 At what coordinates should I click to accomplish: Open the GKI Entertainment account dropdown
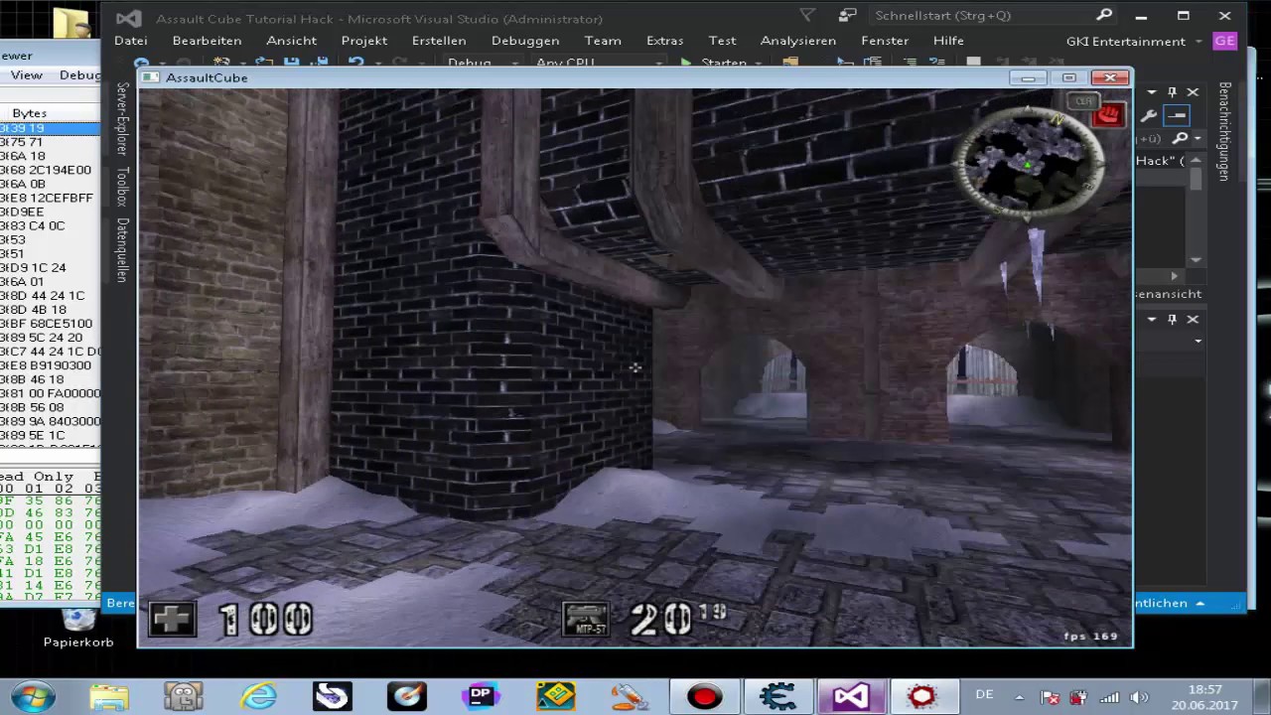[x=1133, y=42]
